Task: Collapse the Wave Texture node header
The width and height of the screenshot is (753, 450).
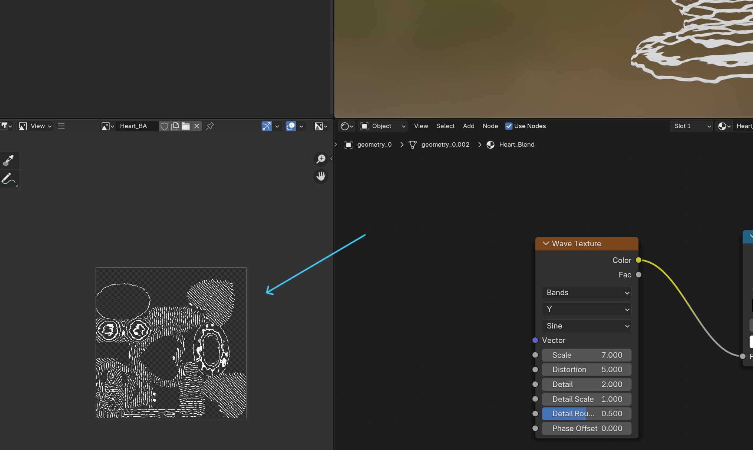Action: [x=545, y=243]
